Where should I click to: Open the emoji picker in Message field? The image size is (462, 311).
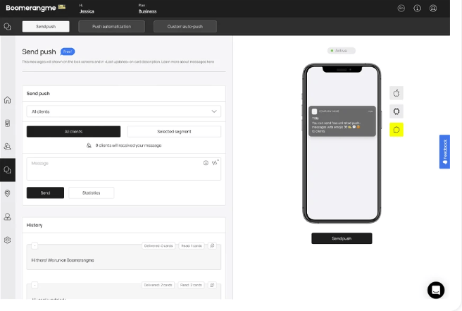[206, 163]
